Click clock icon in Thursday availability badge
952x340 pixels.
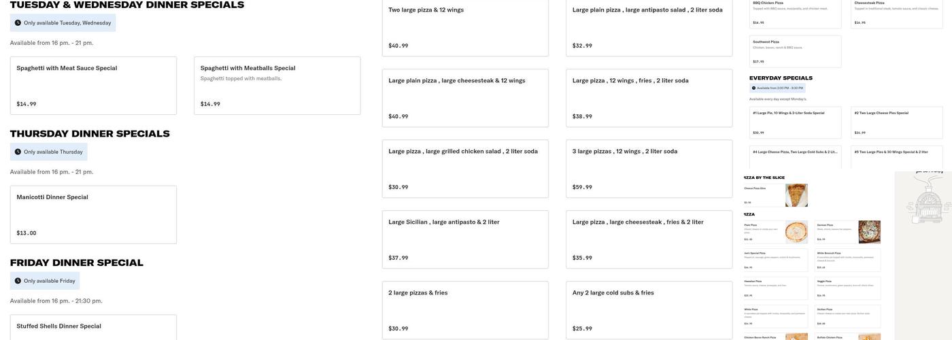click(x=18, y=152)
